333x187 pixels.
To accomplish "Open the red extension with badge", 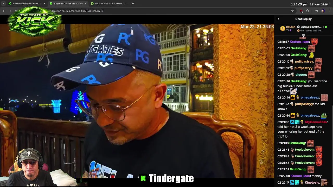I will (301, 11).
